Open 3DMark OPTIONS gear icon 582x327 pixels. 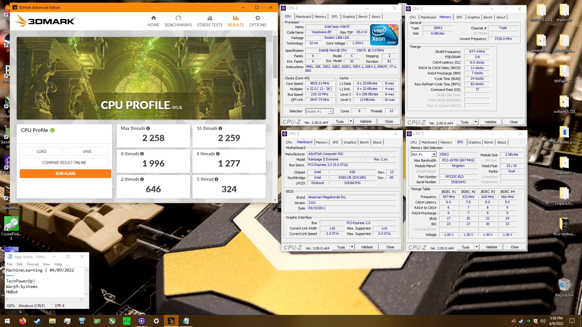(258, 18)
